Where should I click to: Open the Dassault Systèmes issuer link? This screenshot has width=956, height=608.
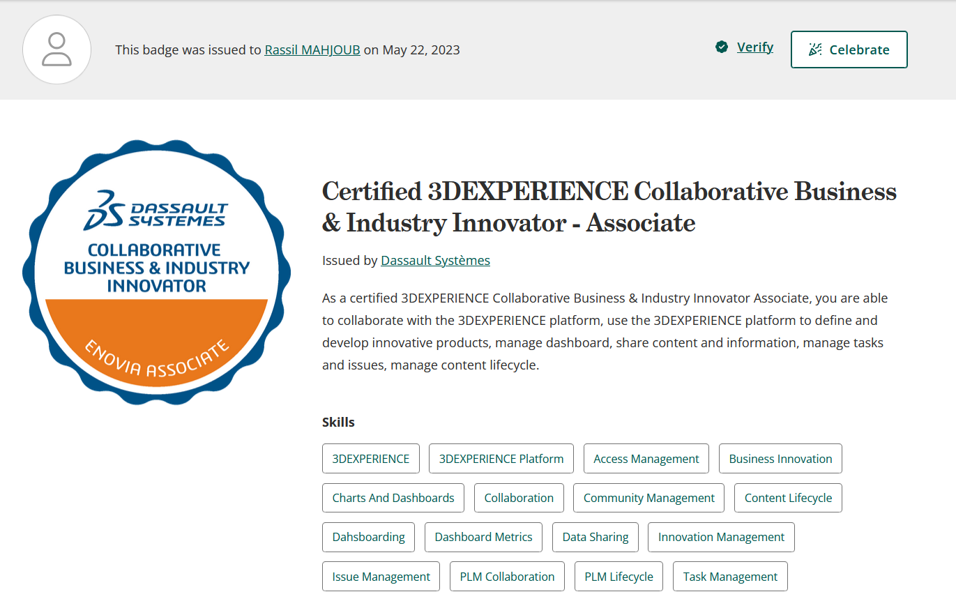click(435, 260)
